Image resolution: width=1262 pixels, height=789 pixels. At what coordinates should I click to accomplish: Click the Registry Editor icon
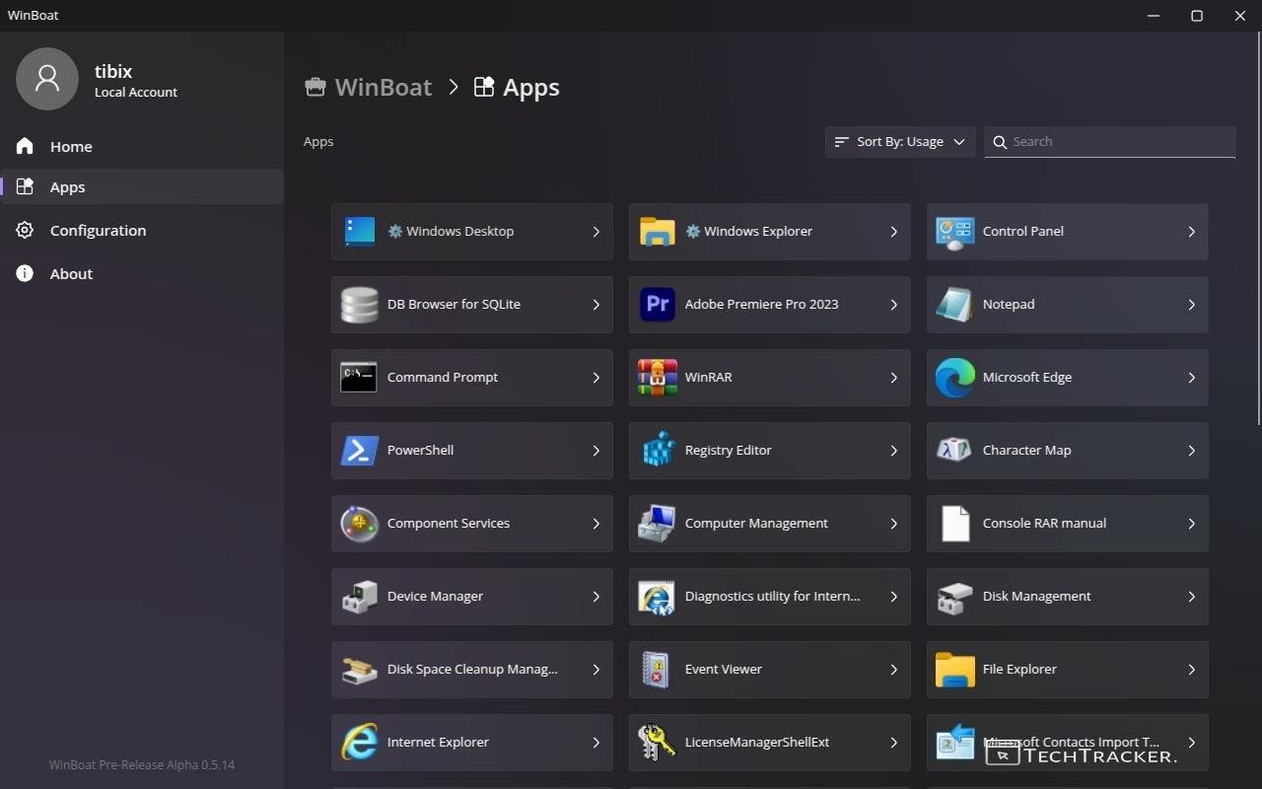click(657, 451)
